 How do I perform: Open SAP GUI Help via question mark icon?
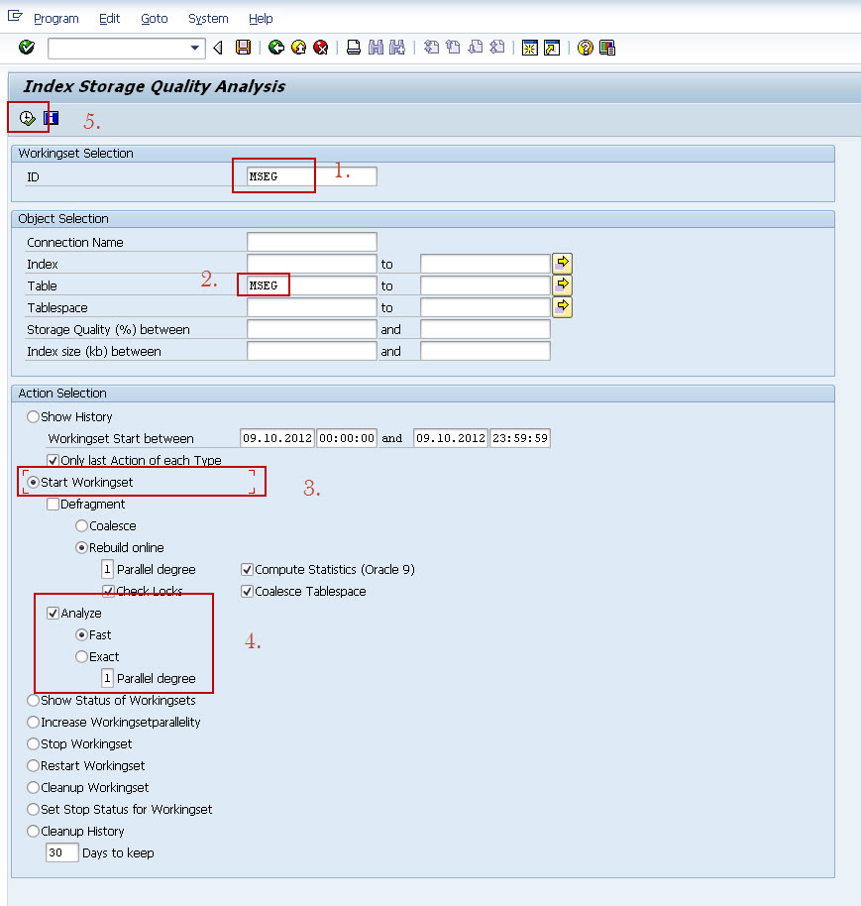click(584, 48)
